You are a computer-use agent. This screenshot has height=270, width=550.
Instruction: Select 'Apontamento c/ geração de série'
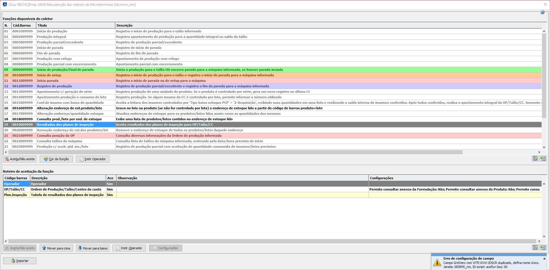(x=273, y=92)
